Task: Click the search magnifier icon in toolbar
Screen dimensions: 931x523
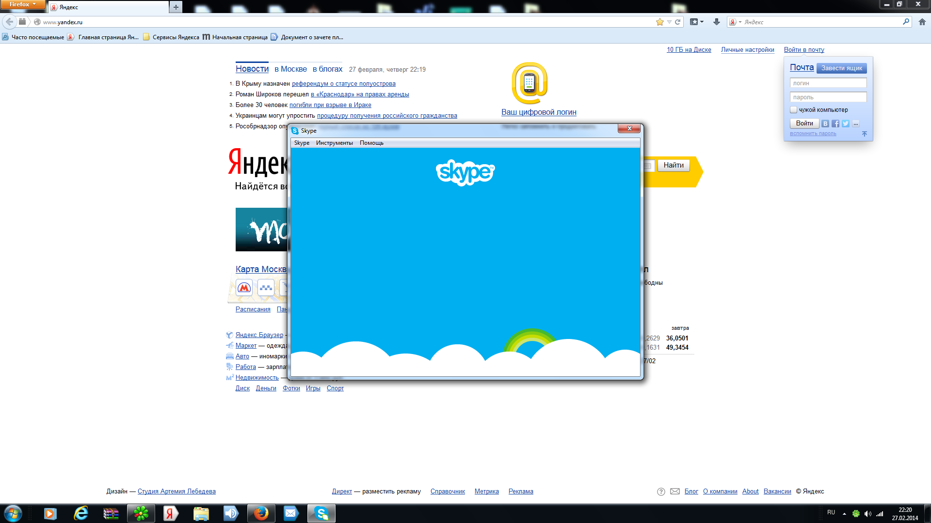Action: 906,22
